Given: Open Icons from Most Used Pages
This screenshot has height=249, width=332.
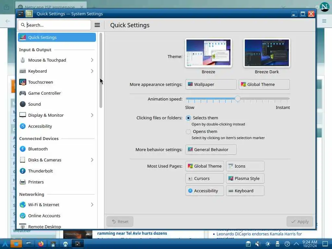Looking at the screenshot, I should coord(245,166).
